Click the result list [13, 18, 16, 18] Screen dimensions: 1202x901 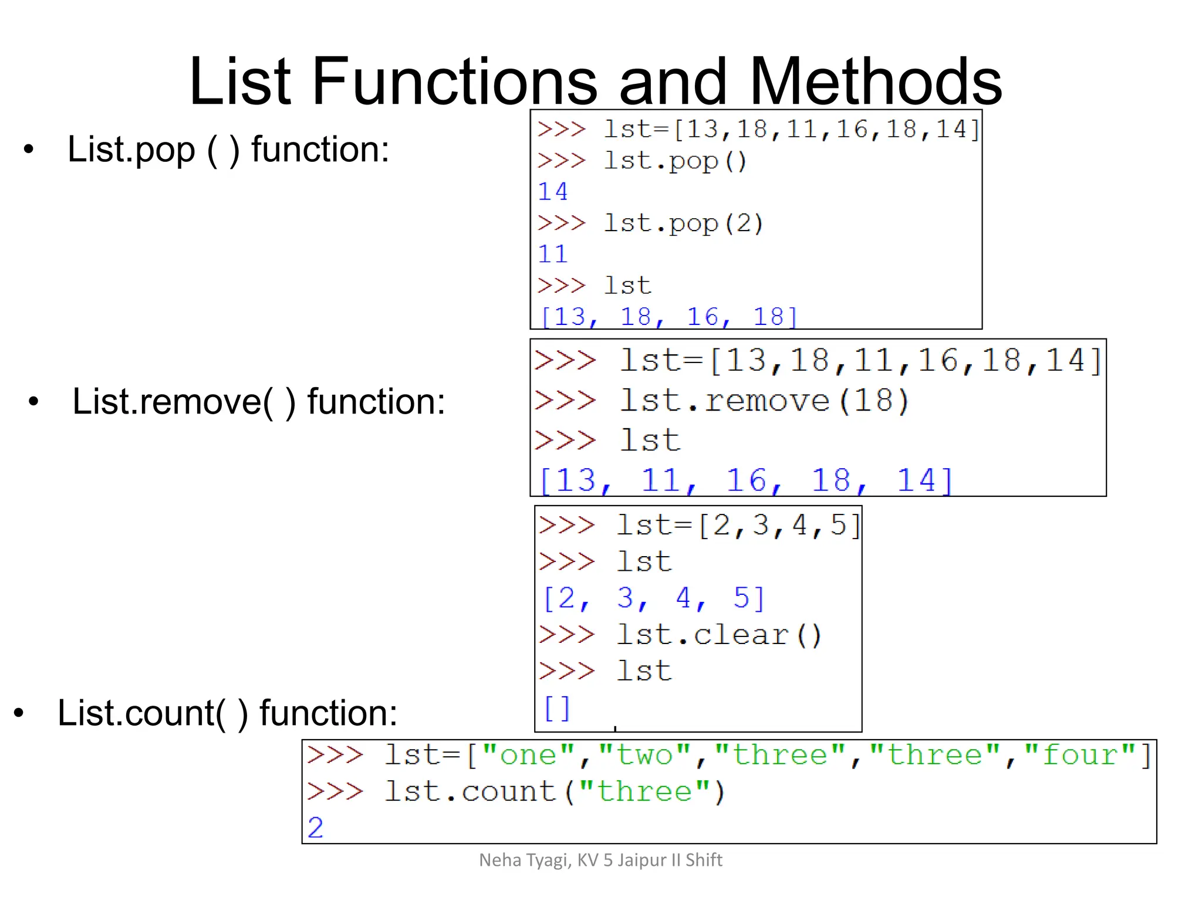[x=668, y=317]
